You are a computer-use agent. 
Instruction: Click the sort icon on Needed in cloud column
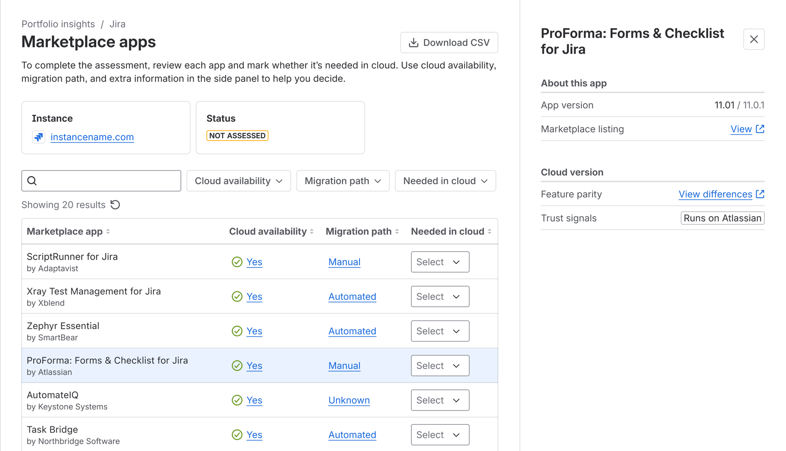click(490, 231)
